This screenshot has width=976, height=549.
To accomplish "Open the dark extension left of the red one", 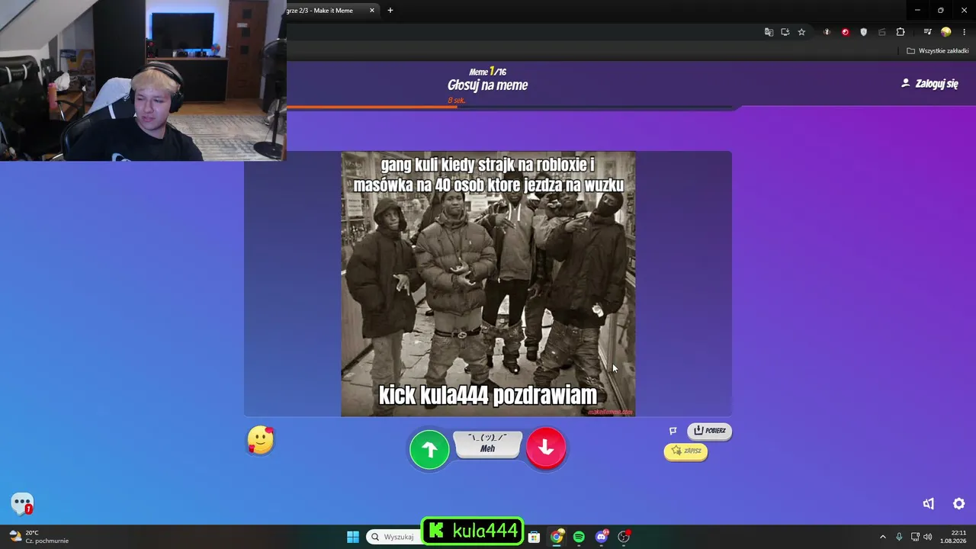I will [827, 32].
